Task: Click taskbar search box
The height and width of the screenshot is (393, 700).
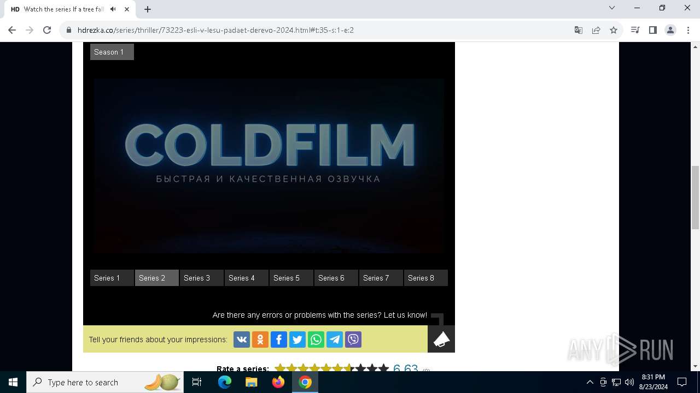Action: click(x=104, y=382)
